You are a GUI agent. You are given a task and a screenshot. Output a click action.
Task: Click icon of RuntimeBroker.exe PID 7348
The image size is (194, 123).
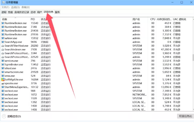(3, 27)
